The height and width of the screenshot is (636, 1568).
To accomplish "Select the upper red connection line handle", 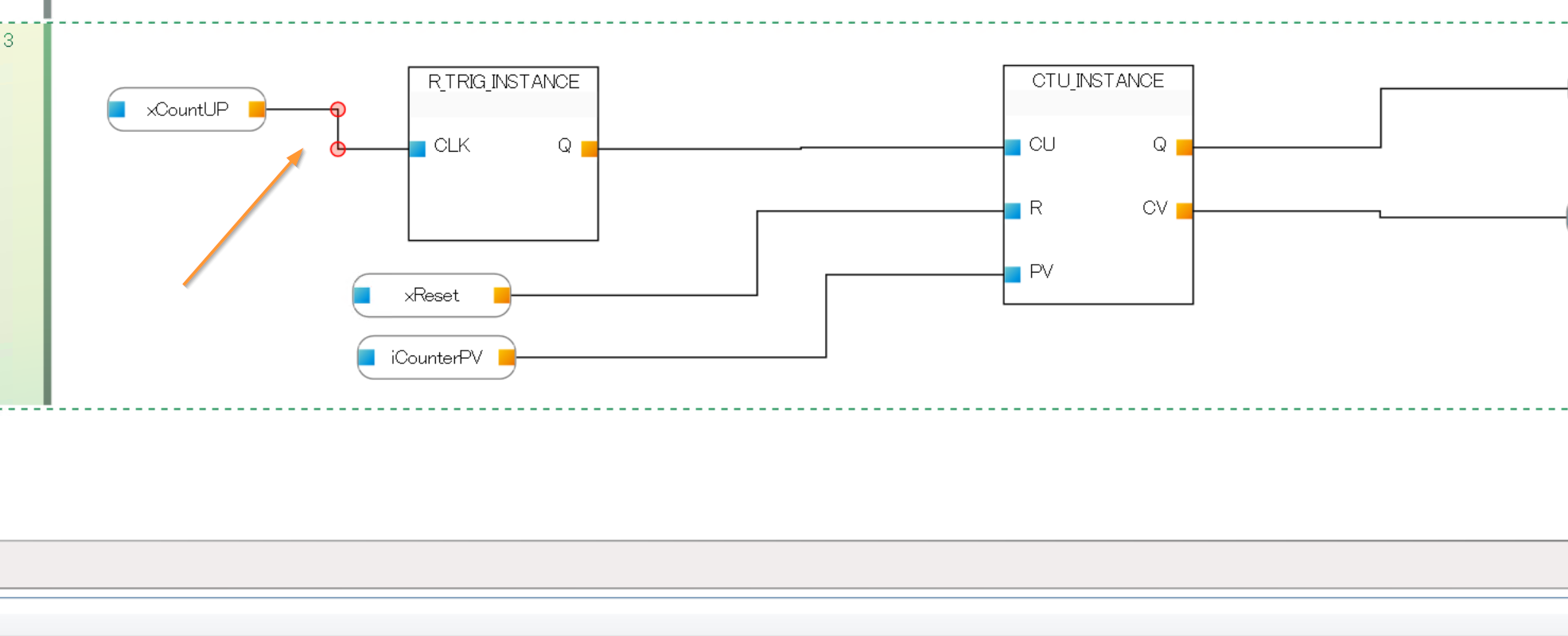I will (338, 110).
